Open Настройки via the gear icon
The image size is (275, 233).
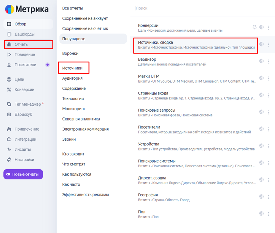pos(9,160)
